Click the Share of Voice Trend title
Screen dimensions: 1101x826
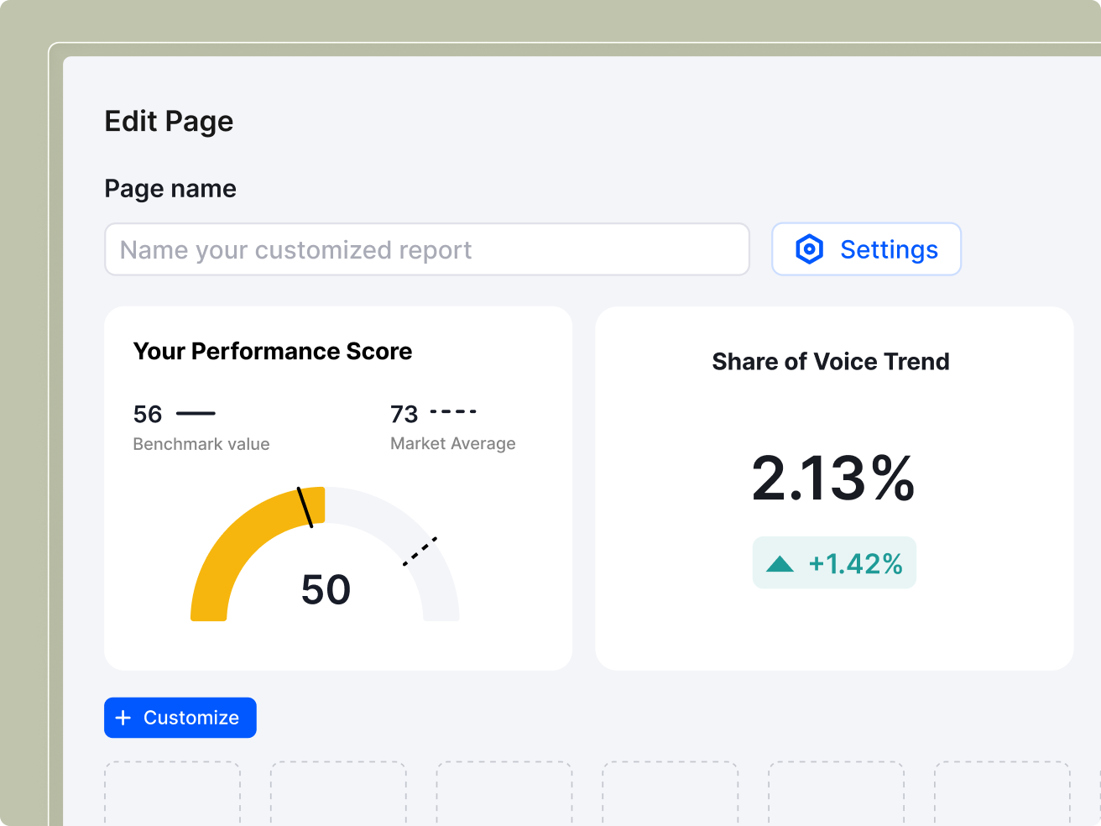click(x=831, y=362)
